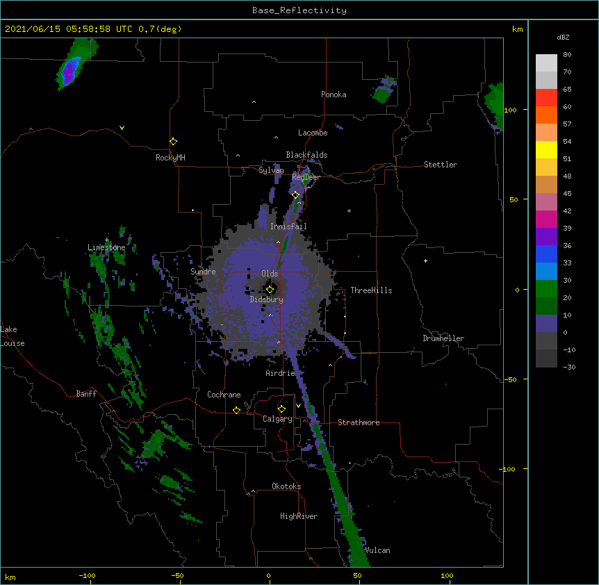Select the light gray 70-80 dBZ legend swatch

click(x=546, y=63)
